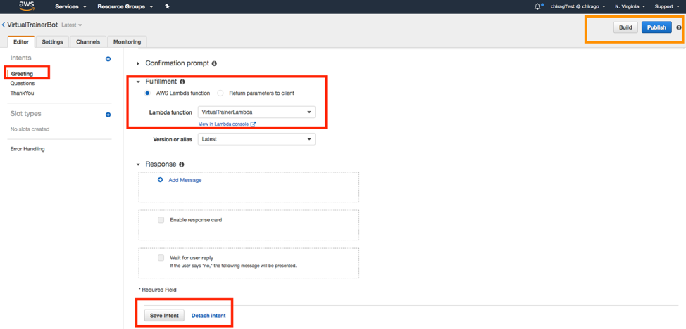Click the Intents heading in the sidebar
Image resolution: width=686 pixels, height=329 pixels.
click(x=20, y=58)
